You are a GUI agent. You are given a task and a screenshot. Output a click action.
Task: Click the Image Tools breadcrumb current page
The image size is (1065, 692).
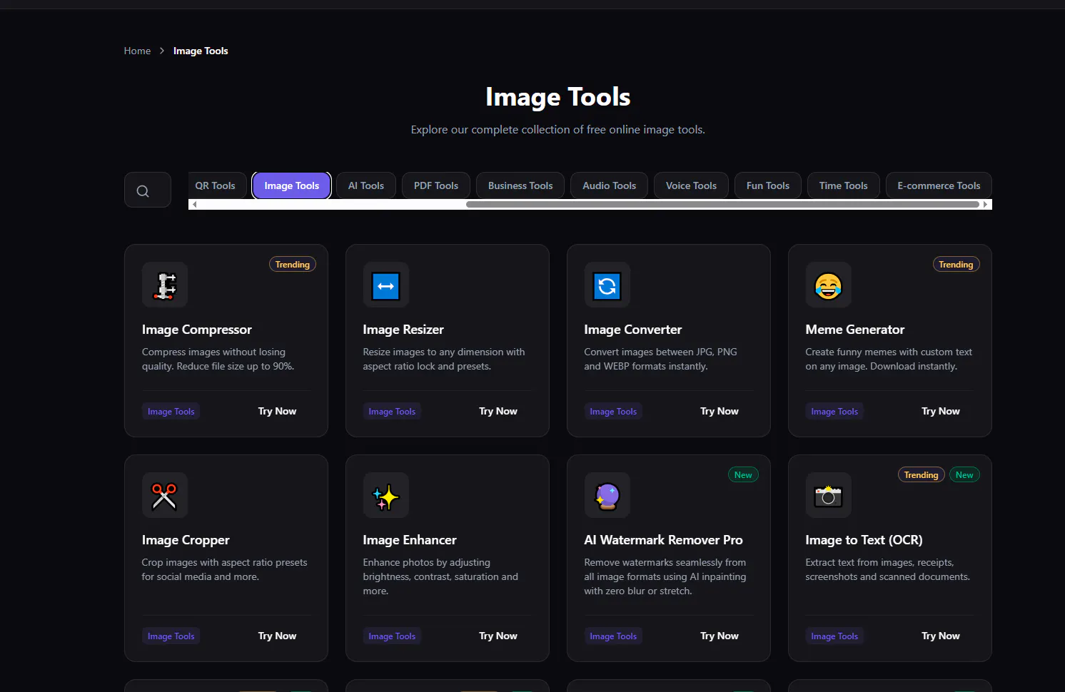click(201, 51)
